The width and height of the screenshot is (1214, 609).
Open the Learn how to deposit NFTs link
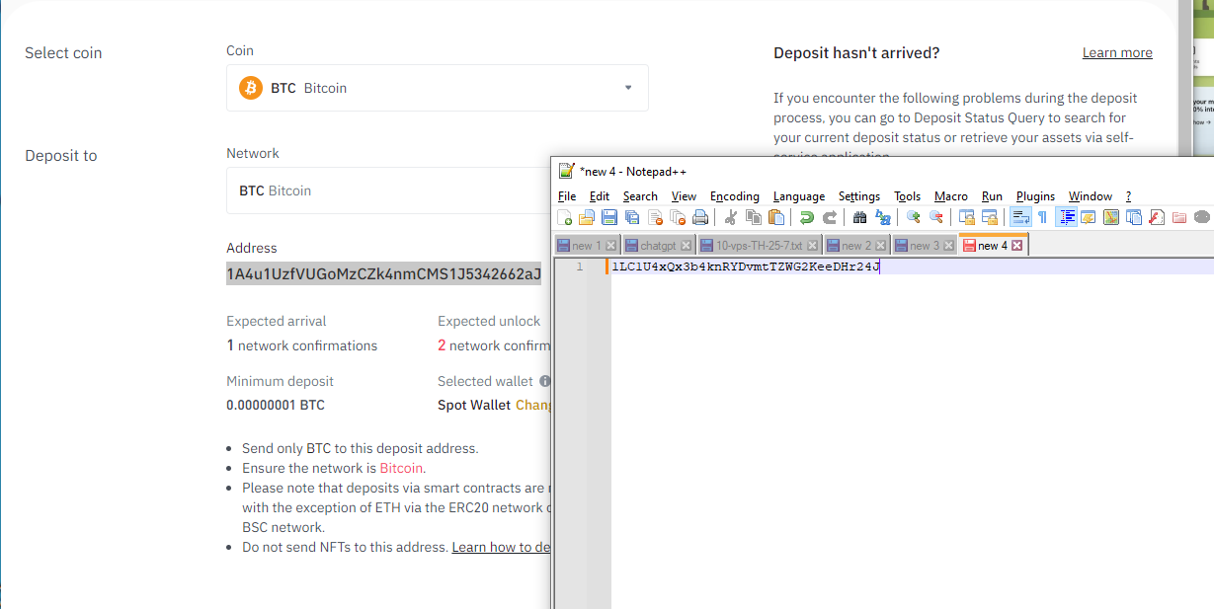coord(501,547)
